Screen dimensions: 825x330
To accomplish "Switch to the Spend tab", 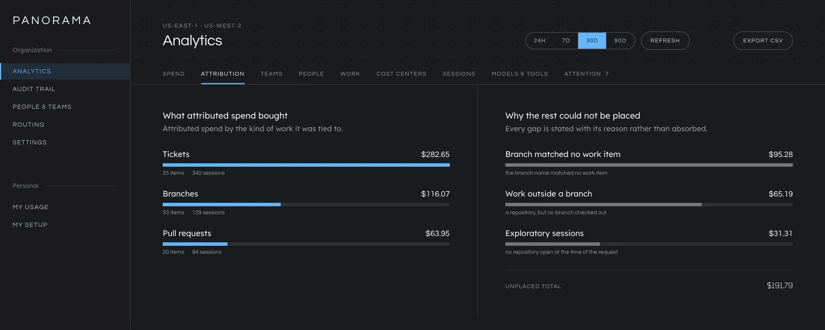I will pos(174,74).
